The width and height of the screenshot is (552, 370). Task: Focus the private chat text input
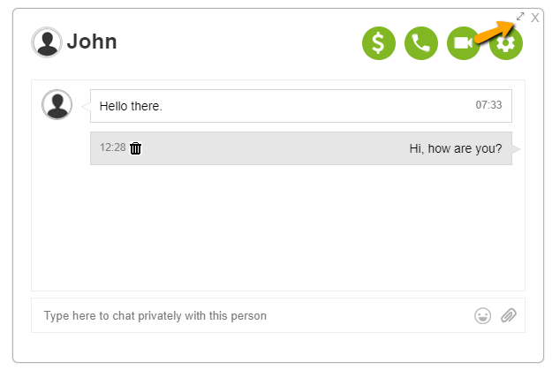click(247, 315)
